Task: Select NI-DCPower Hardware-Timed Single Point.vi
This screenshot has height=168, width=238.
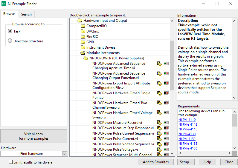Action: [x=121, y=95]
